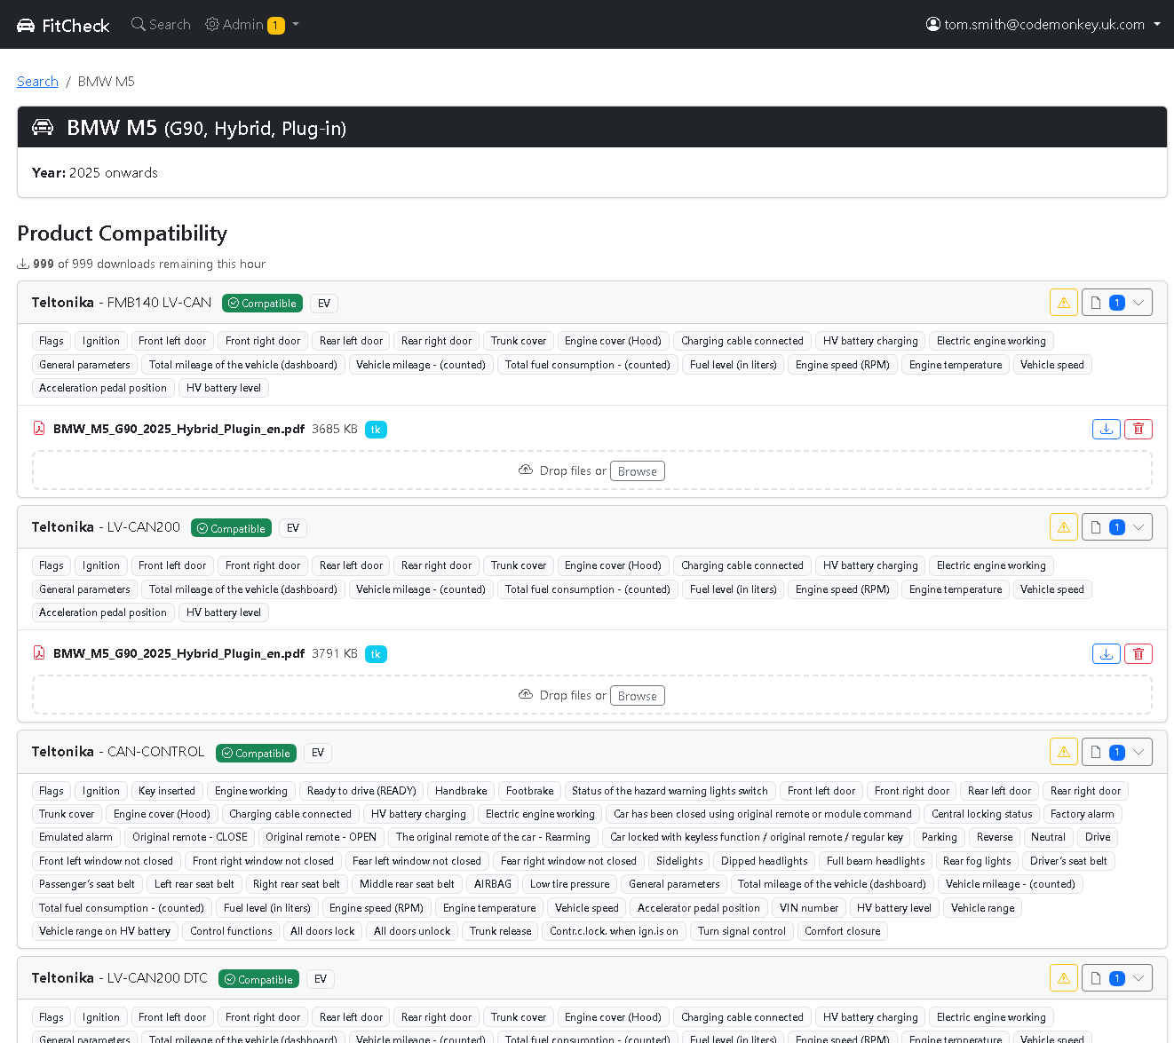This screenshot has height=1043, width=1174.
Task: Click the 'Trunk release' tag
Action: 501,931
